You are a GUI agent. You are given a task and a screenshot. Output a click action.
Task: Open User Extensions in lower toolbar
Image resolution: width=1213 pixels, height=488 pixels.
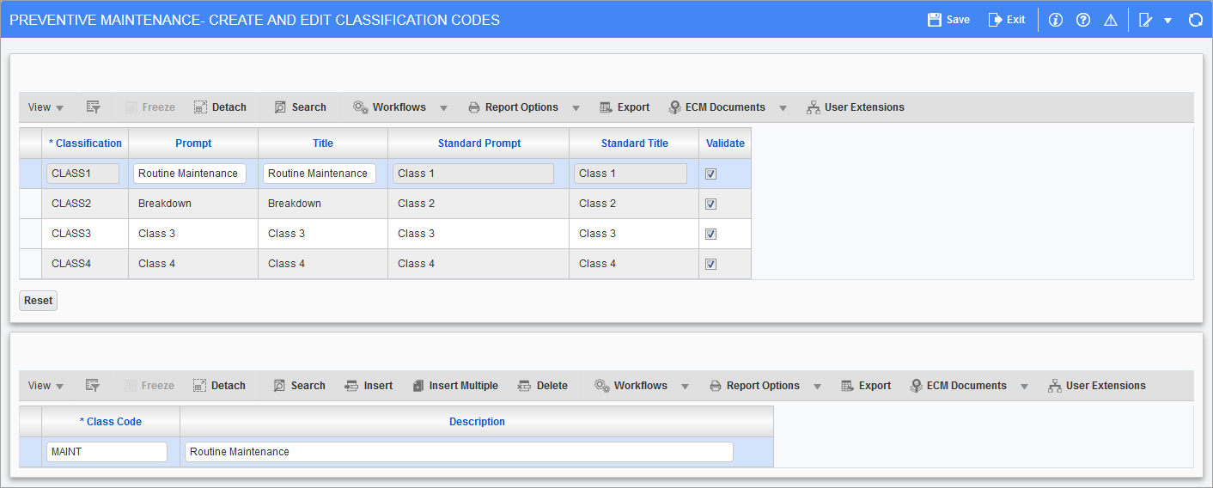point(1096,386)
